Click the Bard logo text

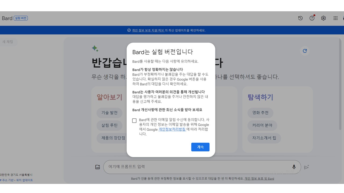7,18
